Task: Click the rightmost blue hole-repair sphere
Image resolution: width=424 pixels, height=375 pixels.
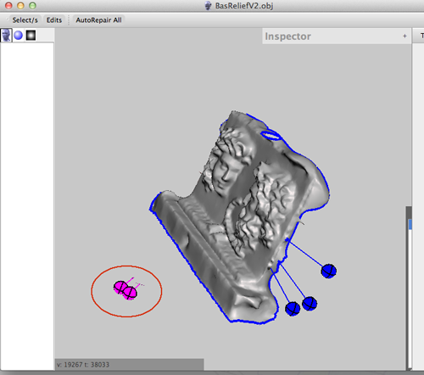Action: coord(329,271)
